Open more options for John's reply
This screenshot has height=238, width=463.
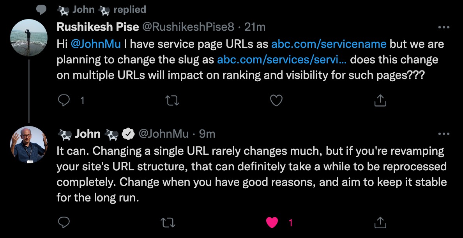[444, 134]
